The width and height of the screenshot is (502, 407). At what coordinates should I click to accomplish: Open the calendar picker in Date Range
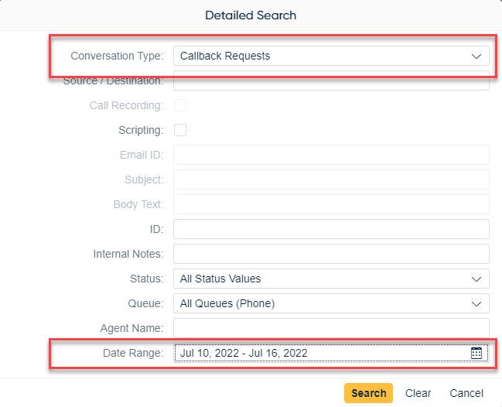tap(476, 353)
